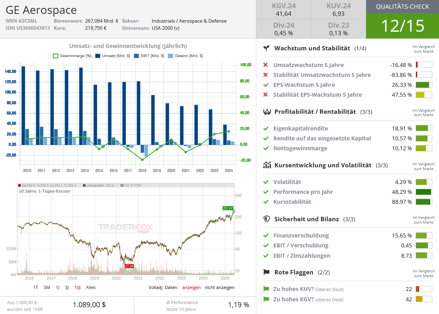Screen dimensions: 439x314
Task: Click the comparison bar for Zu hohes KUV?
Action: pos(424,289)
